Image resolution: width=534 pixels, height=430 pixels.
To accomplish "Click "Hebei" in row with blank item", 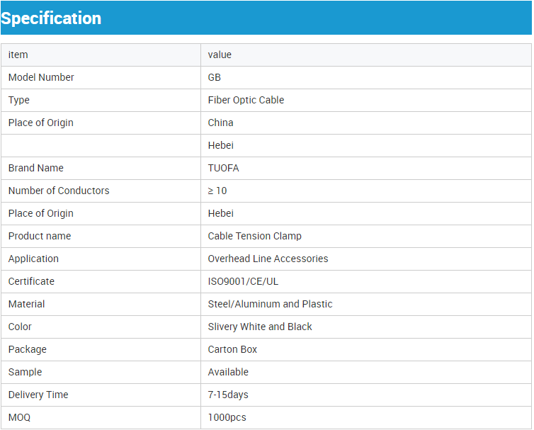I will [x=221, y=145].
